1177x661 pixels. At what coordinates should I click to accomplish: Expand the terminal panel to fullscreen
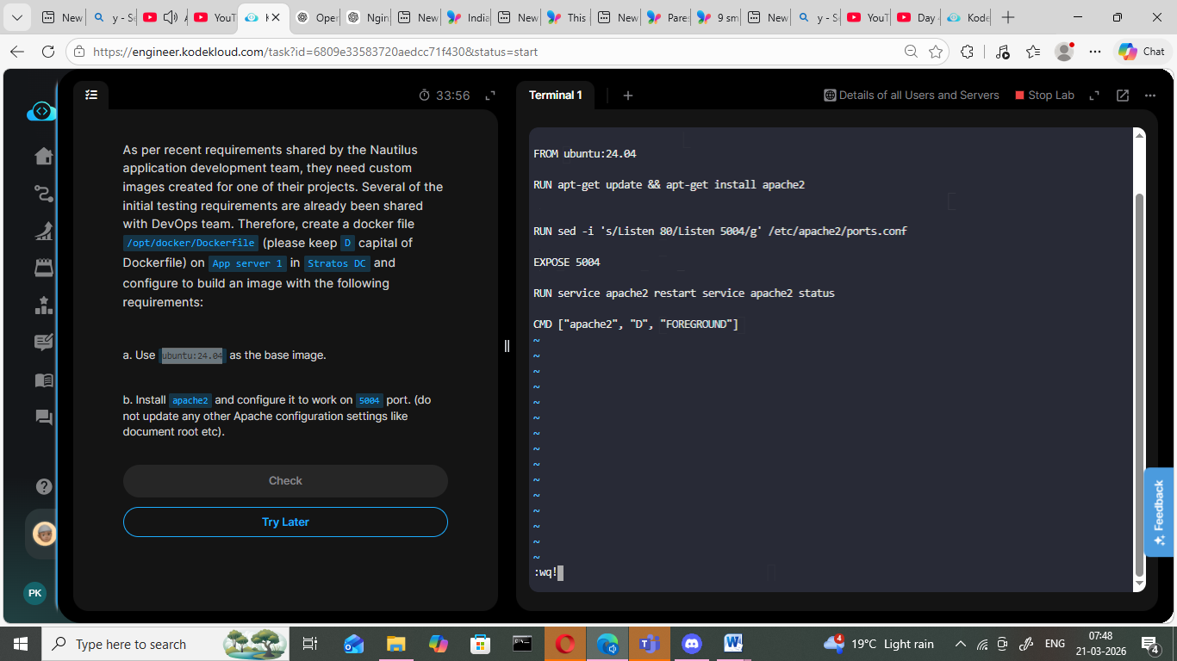pos(1094,96)
